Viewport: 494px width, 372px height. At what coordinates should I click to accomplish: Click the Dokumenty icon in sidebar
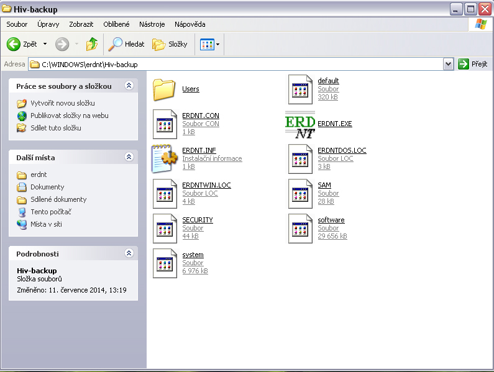22,187
